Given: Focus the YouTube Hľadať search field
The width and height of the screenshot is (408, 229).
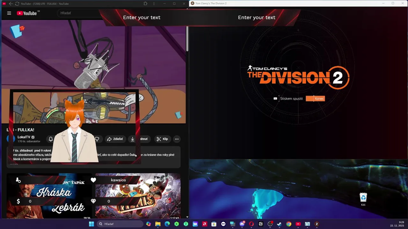Looking at the screenshot, I should coord(80,13).
